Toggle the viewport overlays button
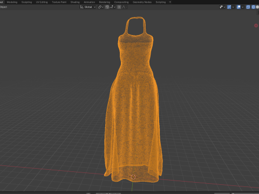This screenshot has height=194, width=259. (x=238, y=7)
